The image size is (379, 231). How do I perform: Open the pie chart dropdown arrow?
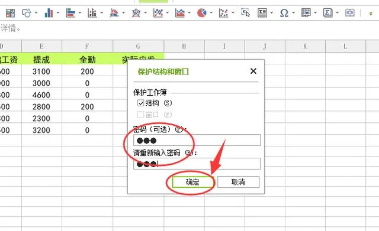click(x=211, y=12)
